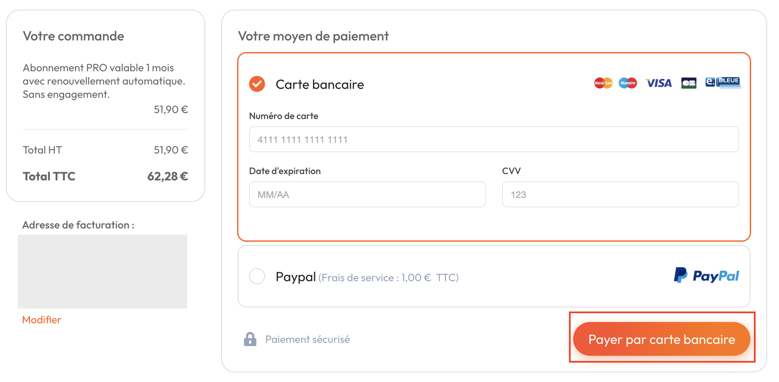This screenshot has width=779, height=382.
Task: Click the Modifier billing address link
Action: (x=42, y=320)
